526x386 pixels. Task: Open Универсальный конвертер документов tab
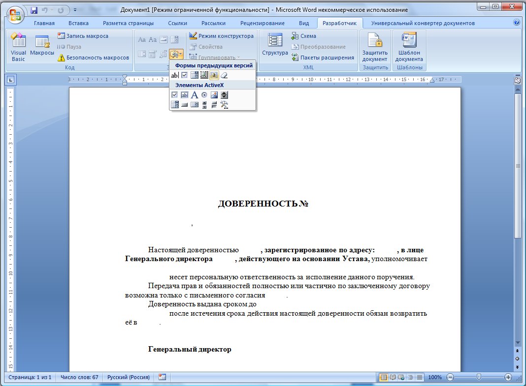tap(423, 23)
